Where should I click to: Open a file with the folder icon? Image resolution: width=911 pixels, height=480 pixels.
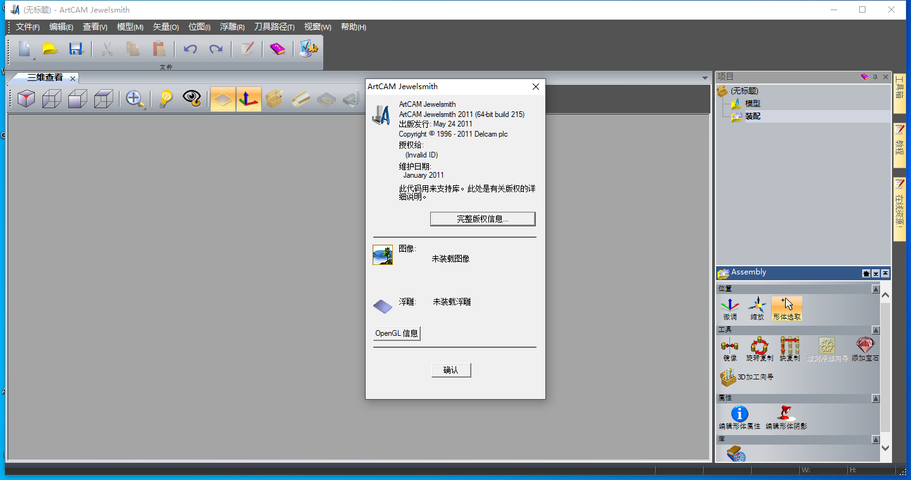click(50, 49)
